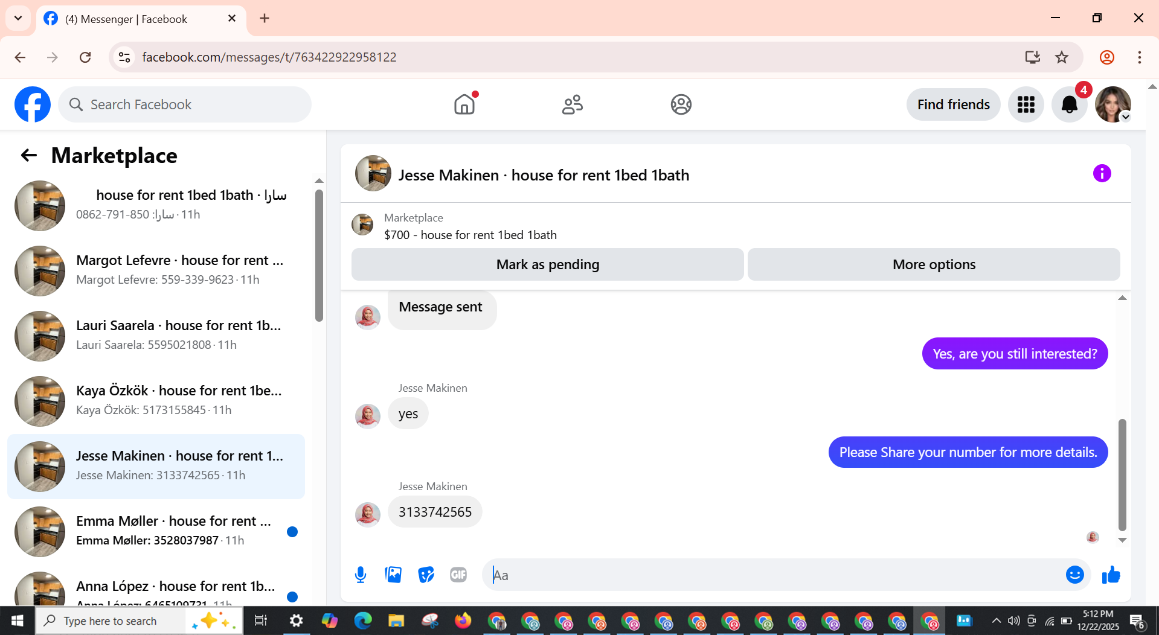
Task: Open the Windows Start menu
Action: pyautogui.click(x=17, y=621)
